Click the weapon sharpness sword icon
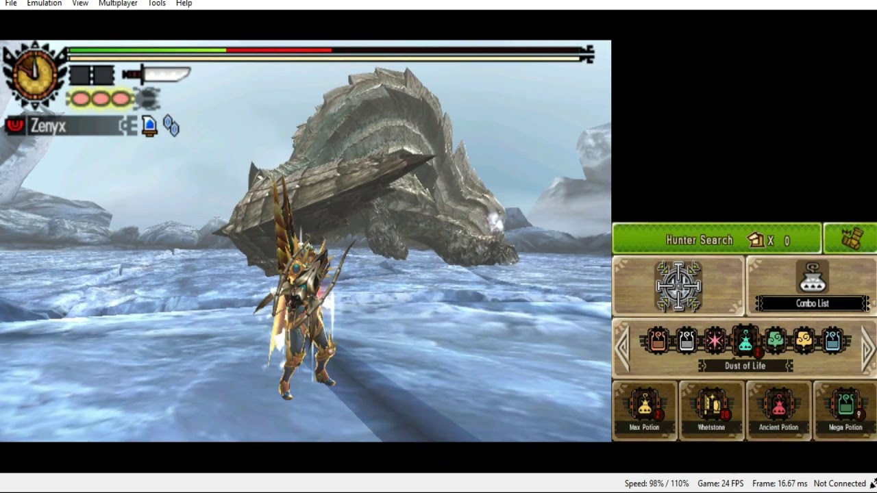Viewport: 877px width, 493px height. (157, 74)
